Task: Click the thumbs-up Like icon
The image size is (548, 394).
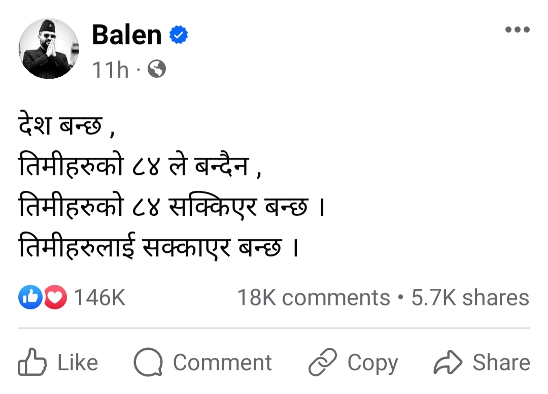Action: tap(32, 362)
